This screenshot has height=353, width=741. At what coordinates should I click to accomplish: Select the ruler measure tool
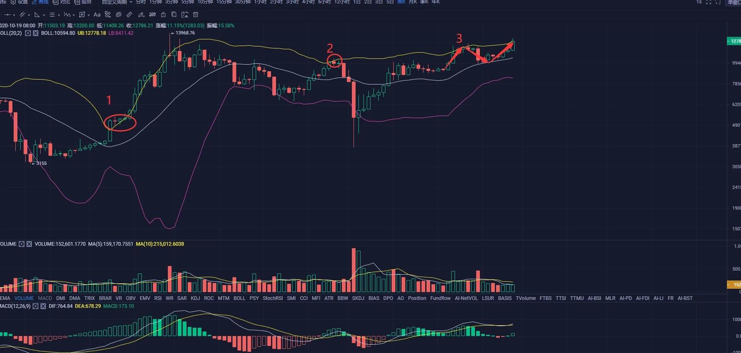129,15
